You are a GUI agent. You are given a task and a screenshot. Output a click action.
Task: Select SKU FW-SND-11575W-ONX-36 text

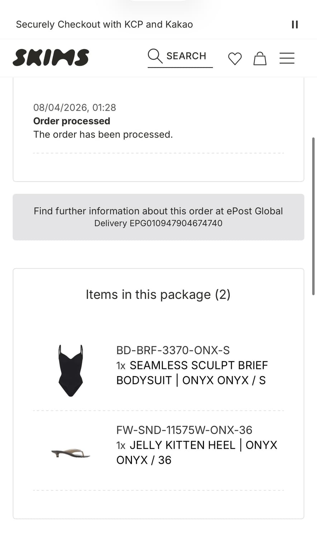[184, 430]
